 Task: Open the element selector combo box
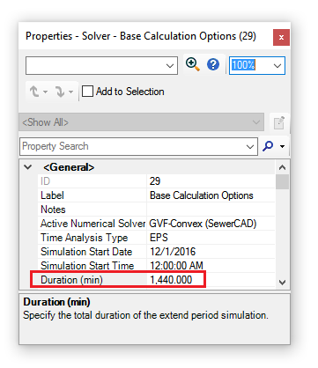(101, 65)
